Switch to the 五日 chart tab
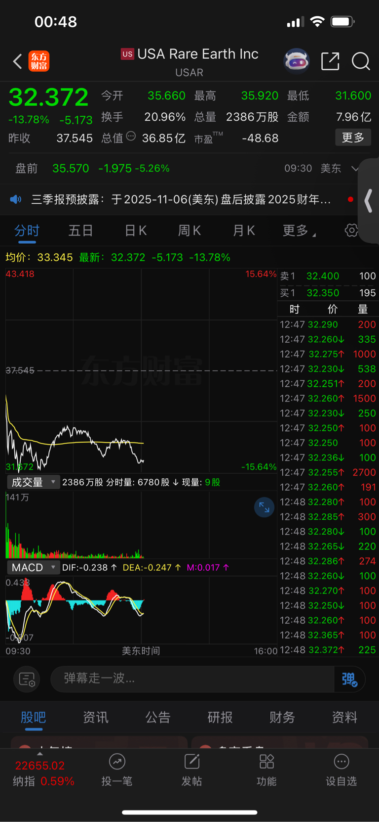379x822 pixels. click(80, 230)
